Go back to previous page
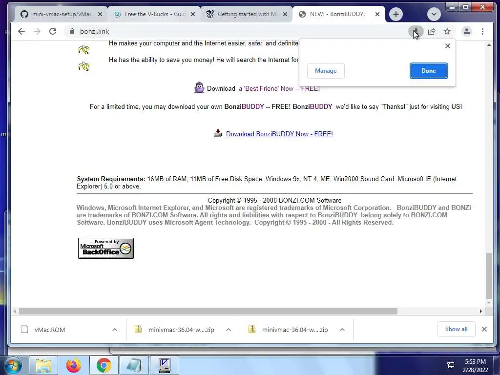 [21, 31]
